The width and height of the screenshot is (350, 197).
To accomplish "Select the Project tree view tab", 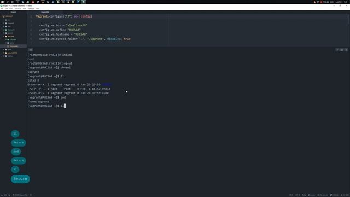I will 13,12.
